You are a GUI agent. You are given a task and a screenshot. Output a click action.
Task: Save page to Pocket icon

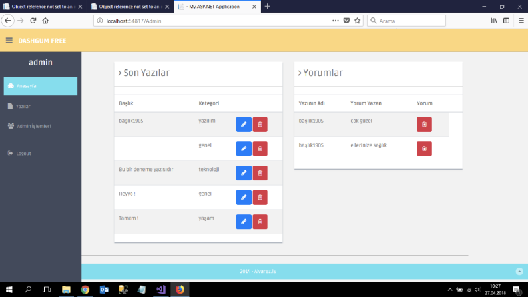pos(346,21)
